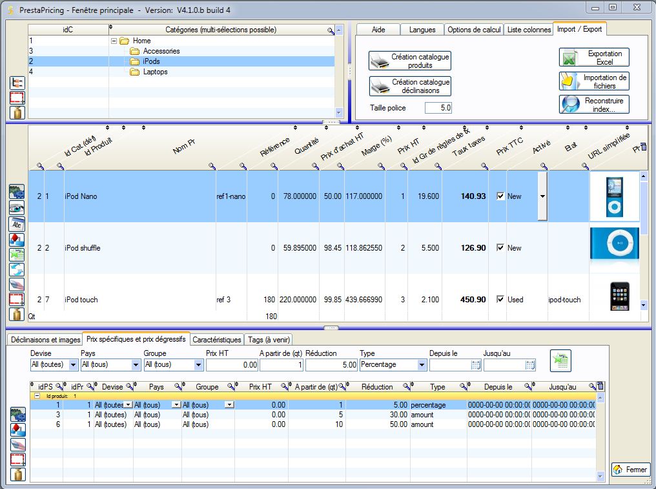The height and width of the screenshot is (489, 656).
Task: Click the Taille police input field
Action: (x=438, y=108)
